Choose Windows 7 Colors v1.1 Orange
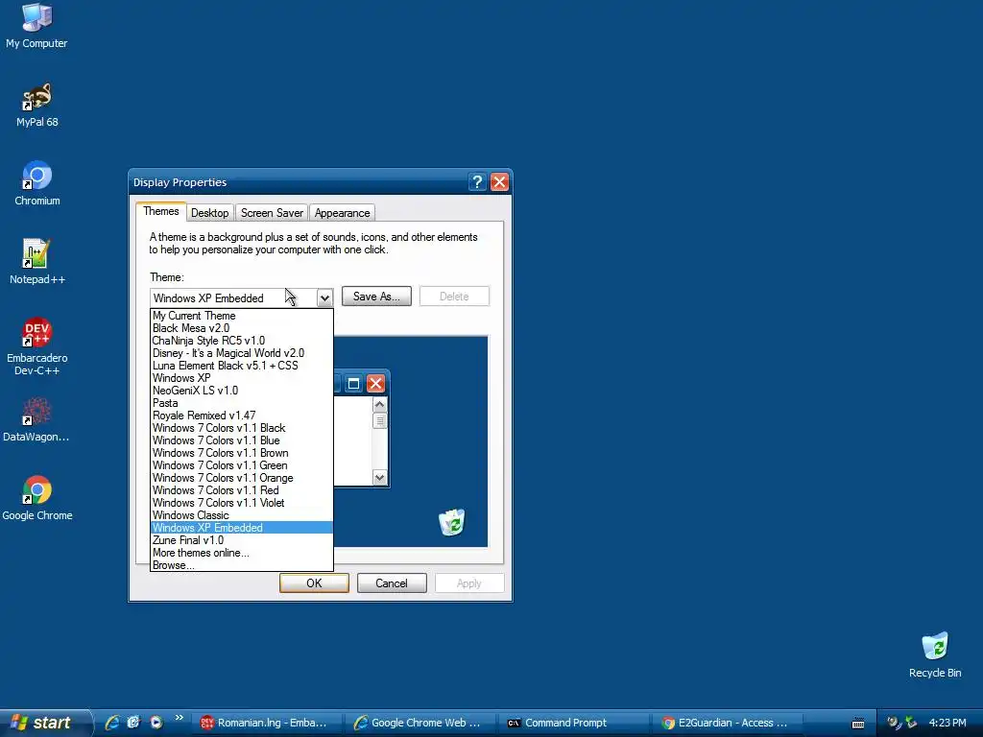Screen dimensions: 983x737 241,478
